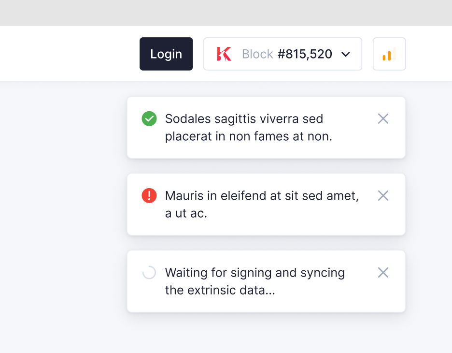
Task: Click the loading spinner in the syncing notification
Action: 149,272
